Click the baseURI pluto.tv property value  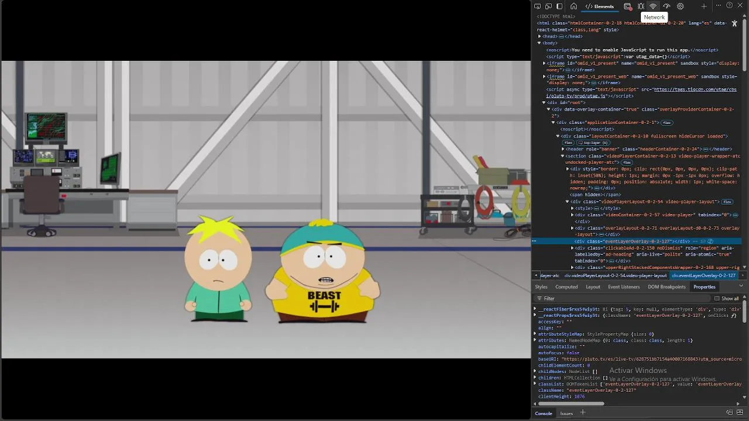click(x=651, y=359)
